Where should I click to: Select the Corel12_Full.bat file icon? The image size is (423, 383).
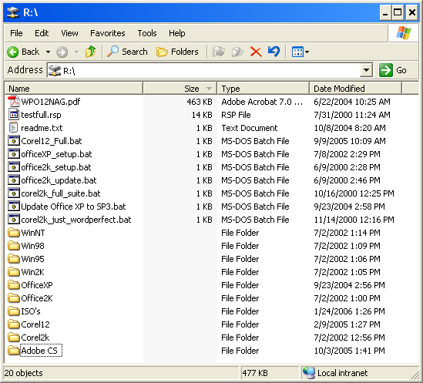point(14,140)
